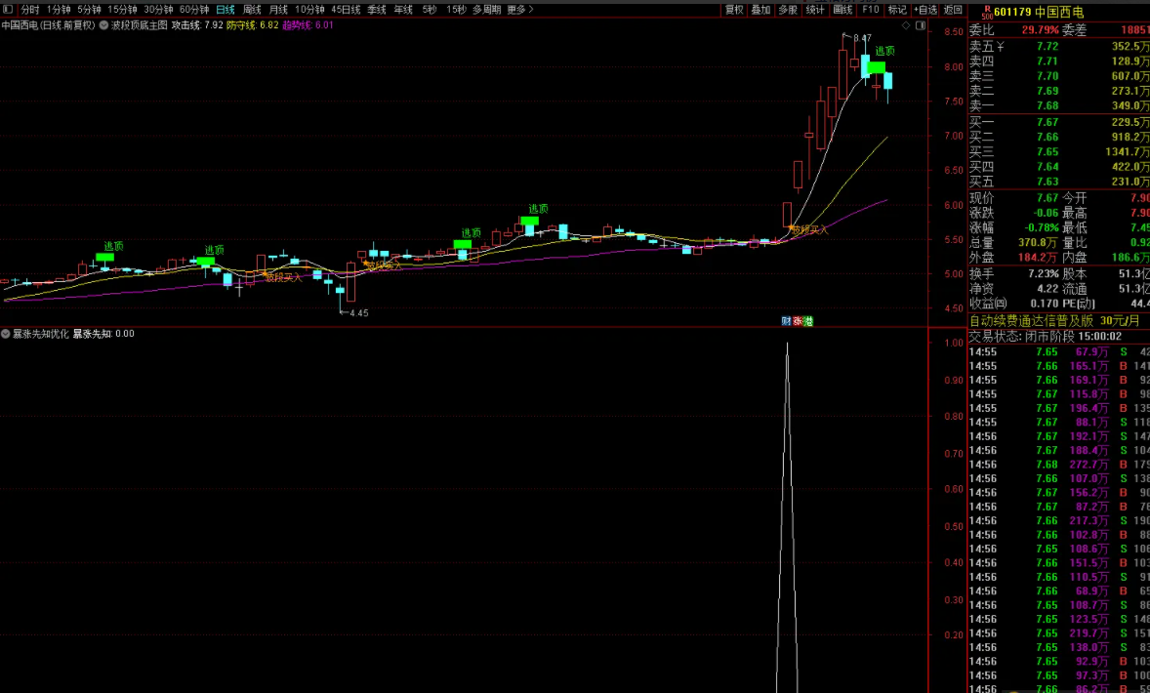Click the 买五 price 7.63
This screenshot has height=693, width=1150.
[x=1047, y=182]
